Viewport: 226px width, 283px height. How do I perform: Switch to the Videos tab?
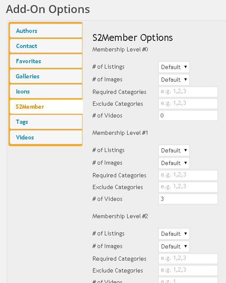click(46, 137)
